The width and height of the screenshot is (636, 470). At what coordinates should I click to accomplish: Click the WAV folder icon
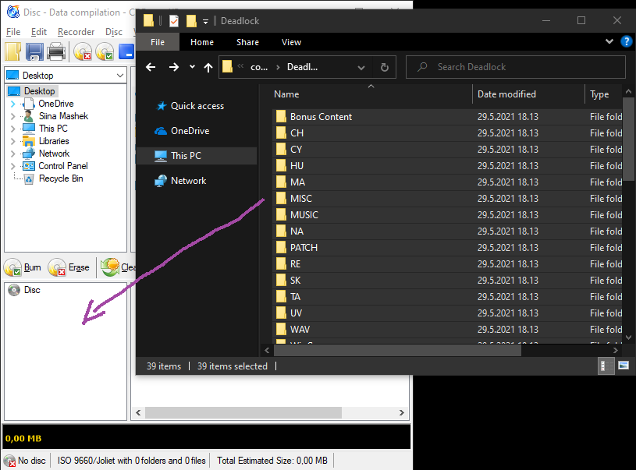pos(281,329)
